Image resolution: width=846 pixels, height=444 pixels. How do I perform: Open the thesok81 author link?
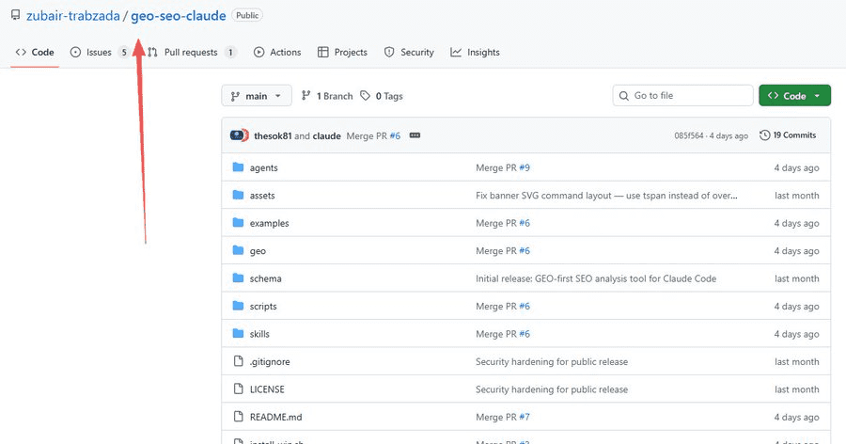[273, 135]
